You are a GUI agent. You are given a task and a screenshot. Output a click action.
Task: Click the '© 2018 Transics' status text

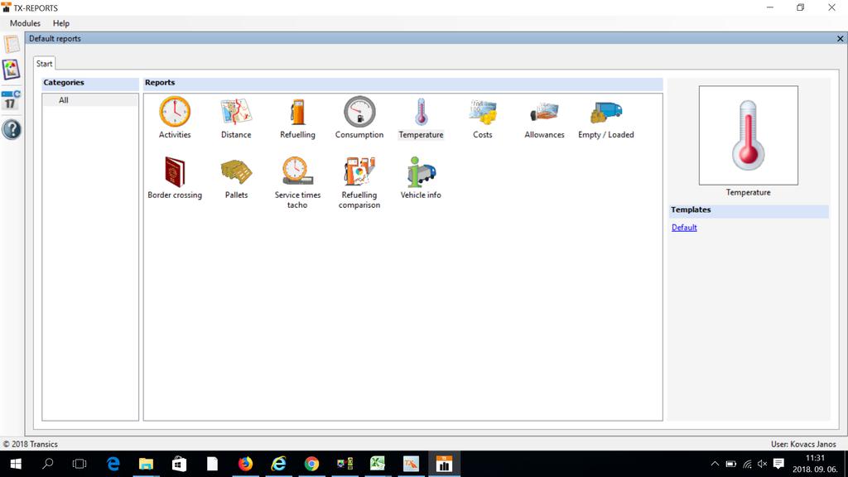31,444
